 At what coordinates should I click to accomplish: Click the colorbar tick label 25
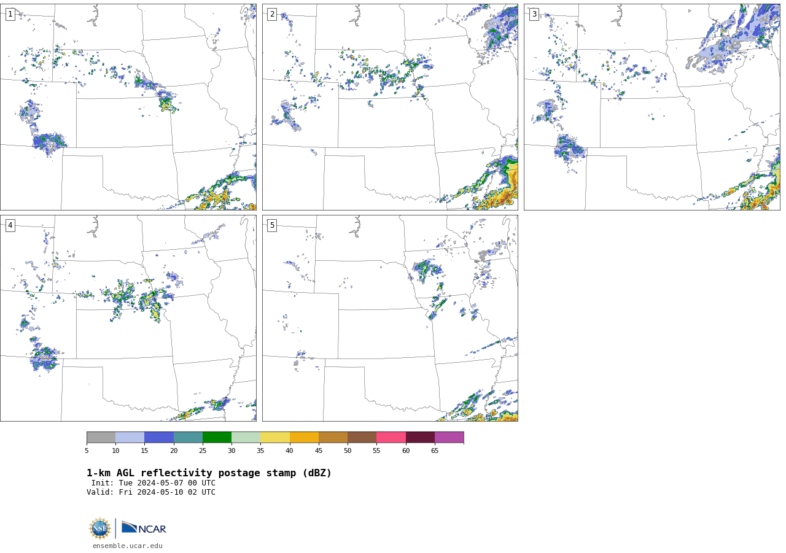(x=203, y=451)
